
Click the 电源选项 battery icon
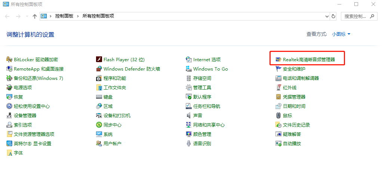[9, 88]
